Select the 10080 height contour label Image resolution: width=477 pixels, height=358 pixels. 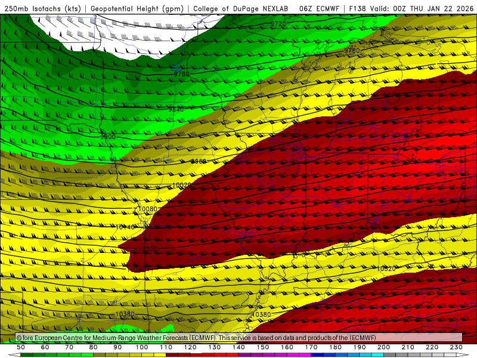(x=147, y=209)
